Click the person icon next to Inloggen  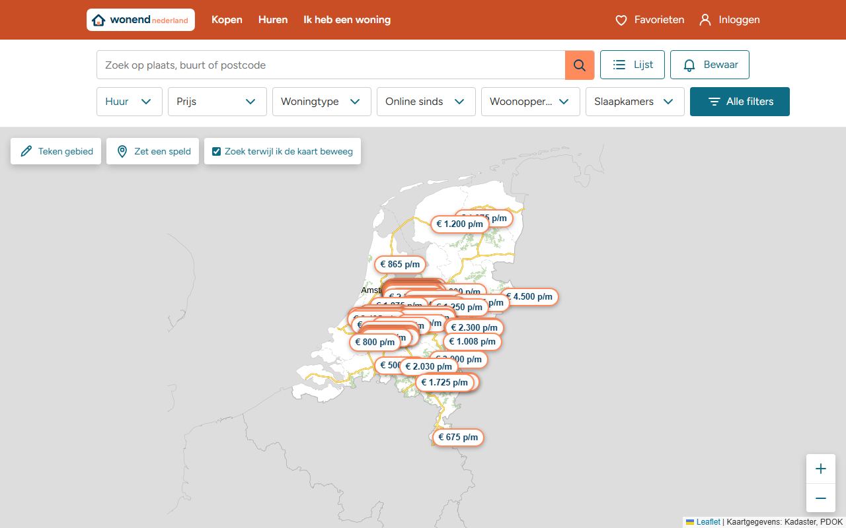tap(705, 20)
